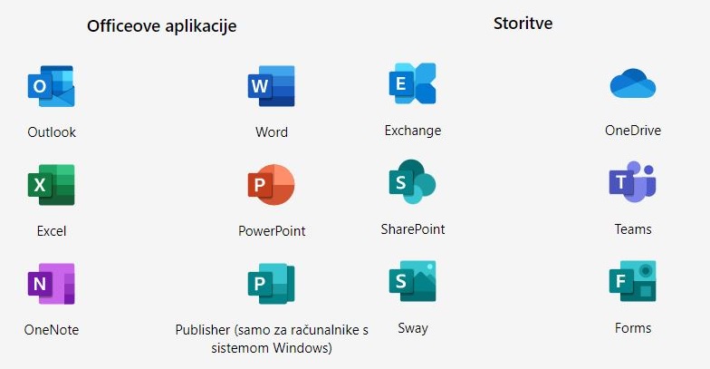The width and height of the screenshot is (710, 369).
Task: Click the "Word" label
Action: (x=272, y=132)
